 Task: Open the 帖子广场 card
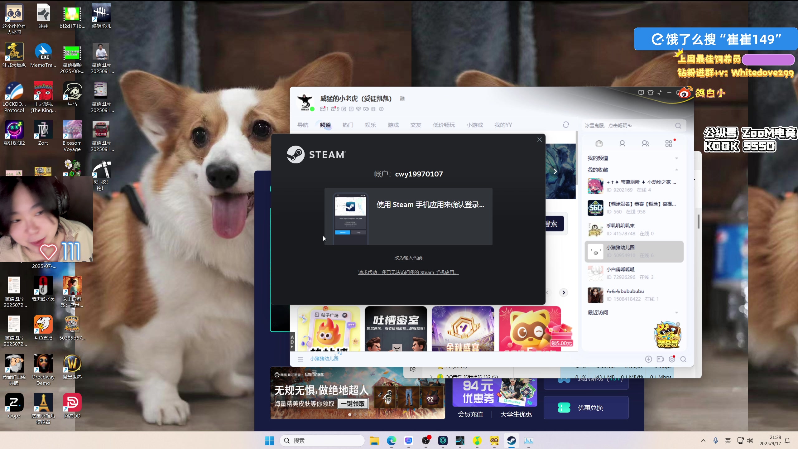tap(329, 329)
